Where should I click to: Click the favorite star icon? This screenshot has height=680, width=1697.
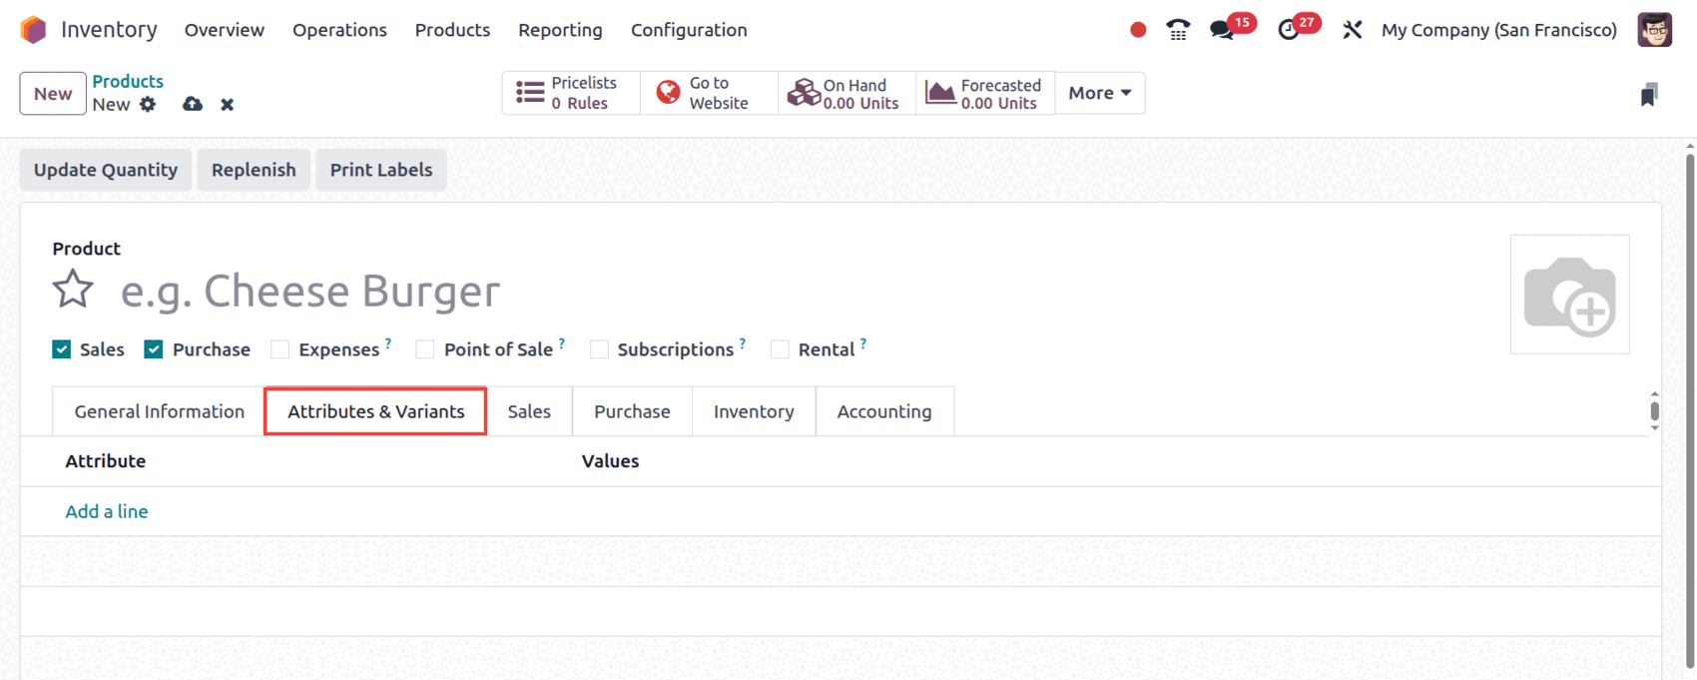coord(73,291)
